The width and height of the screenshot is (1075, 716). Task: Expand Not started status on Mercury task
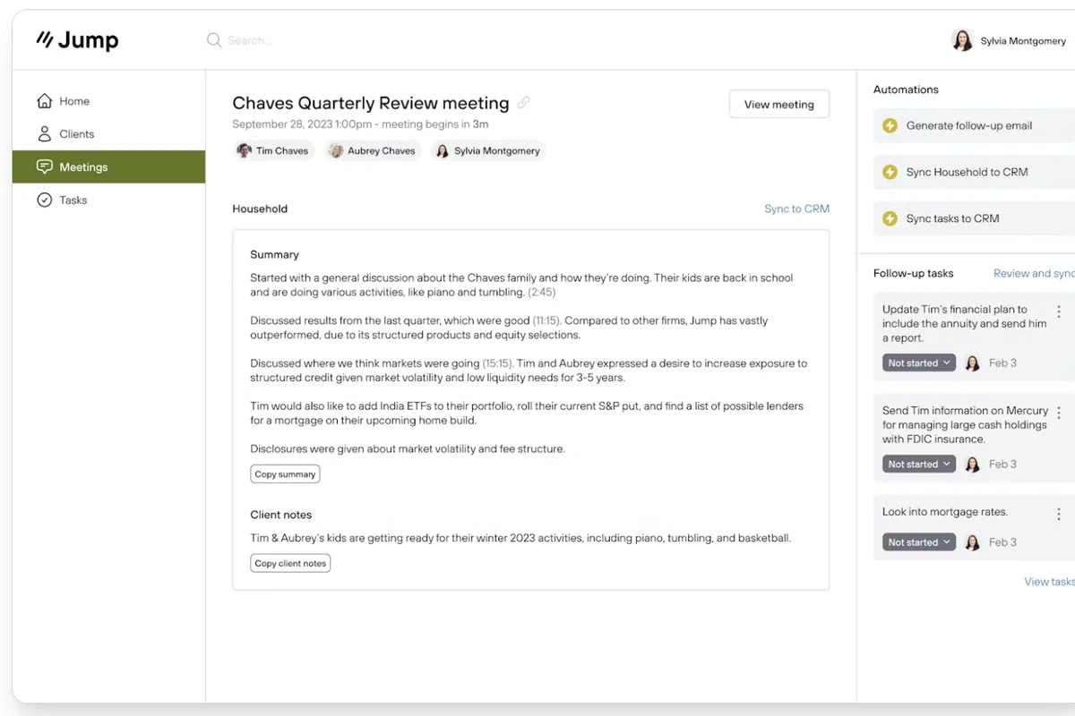click(x=919, y=465)
